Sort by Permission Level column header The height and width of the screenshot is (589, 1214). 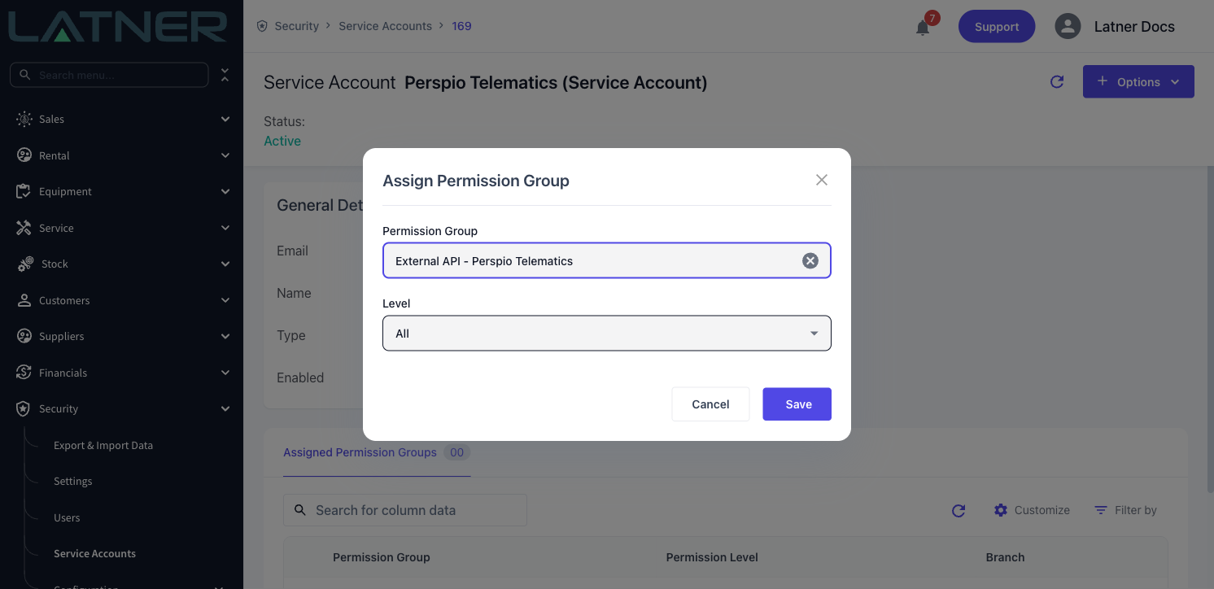click(x=712, y=557)
